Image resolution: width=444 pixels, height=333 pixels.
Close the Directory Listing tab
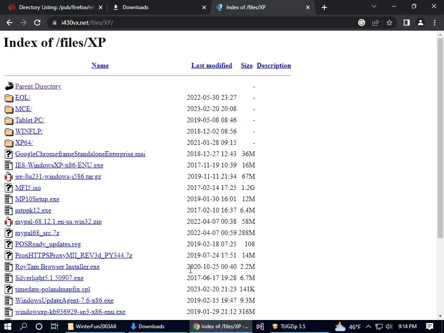101,7
